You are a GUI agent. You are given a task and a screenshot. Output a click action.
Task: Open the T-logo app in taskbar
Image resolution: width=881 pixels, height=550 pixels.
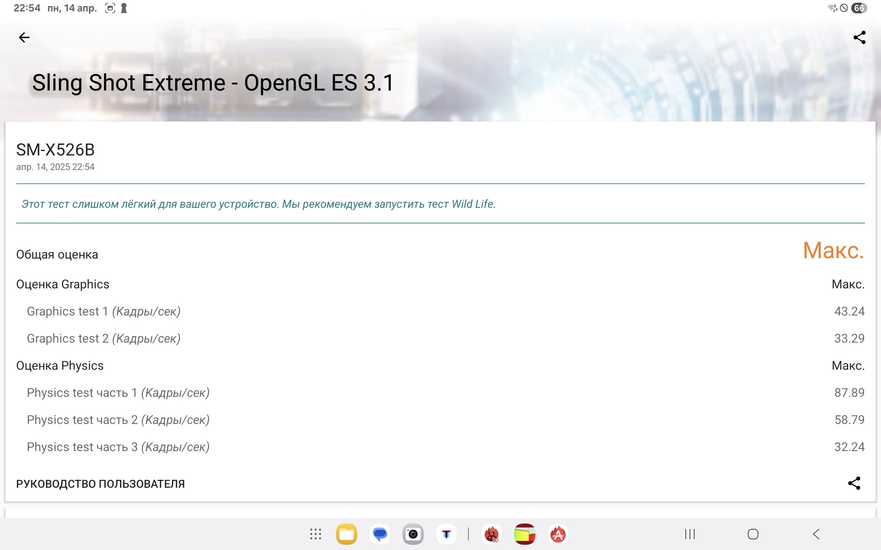[x=446, y=534]
